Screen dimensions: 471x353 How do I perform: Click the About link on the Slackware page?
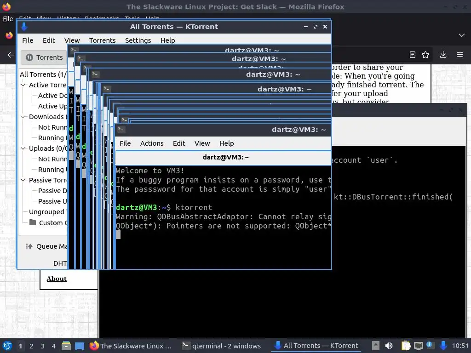tap(57, 279)
